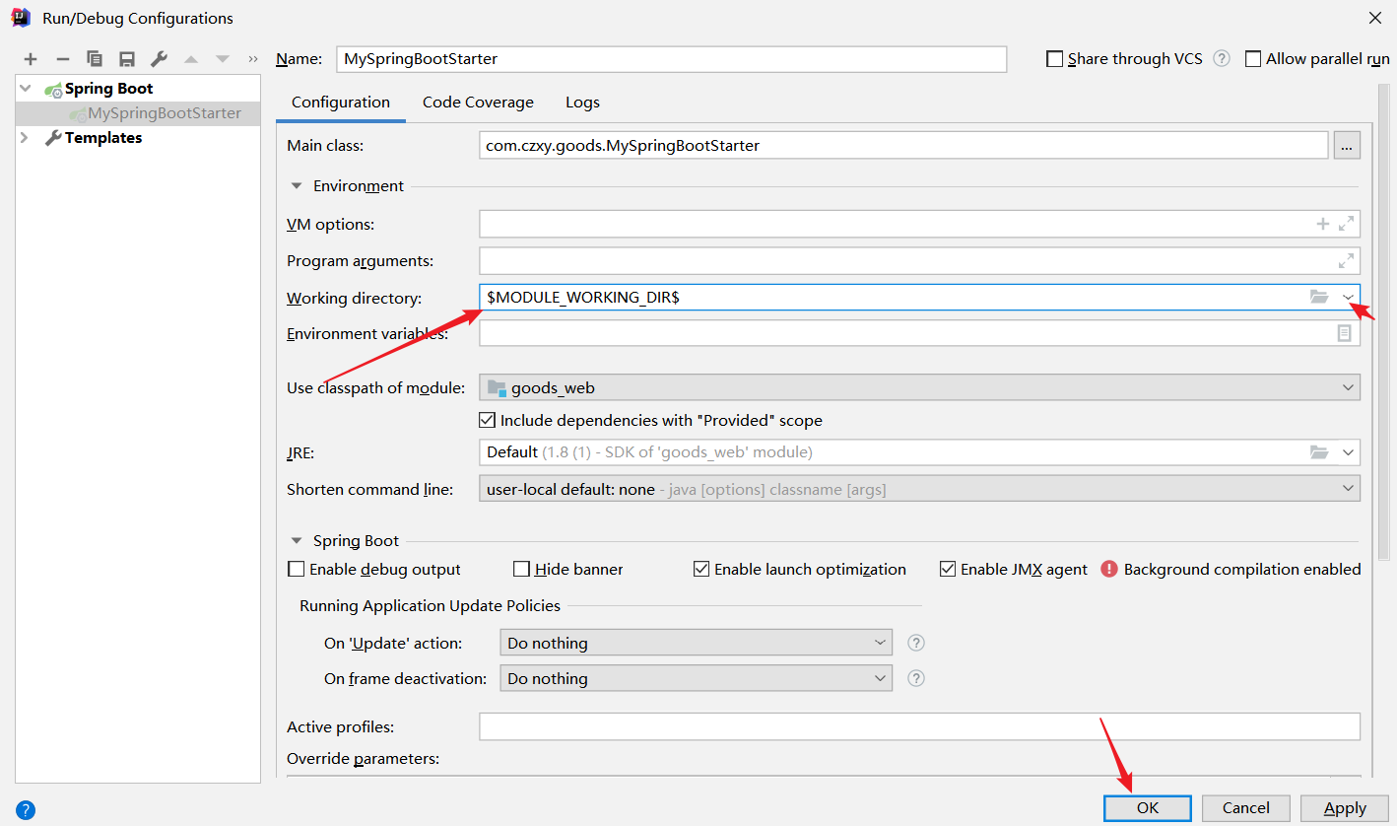Click 'Background compilation enabled' text

click(x=1242, y=569)
